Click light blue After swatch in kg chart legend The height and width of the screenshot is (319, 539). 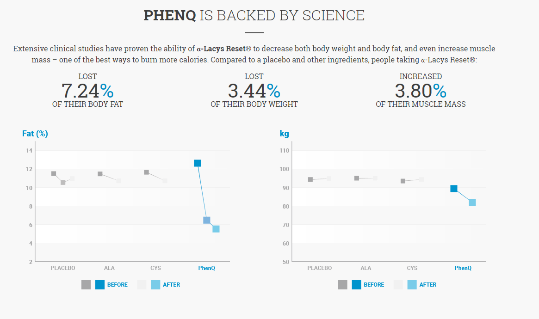(412, 285)
